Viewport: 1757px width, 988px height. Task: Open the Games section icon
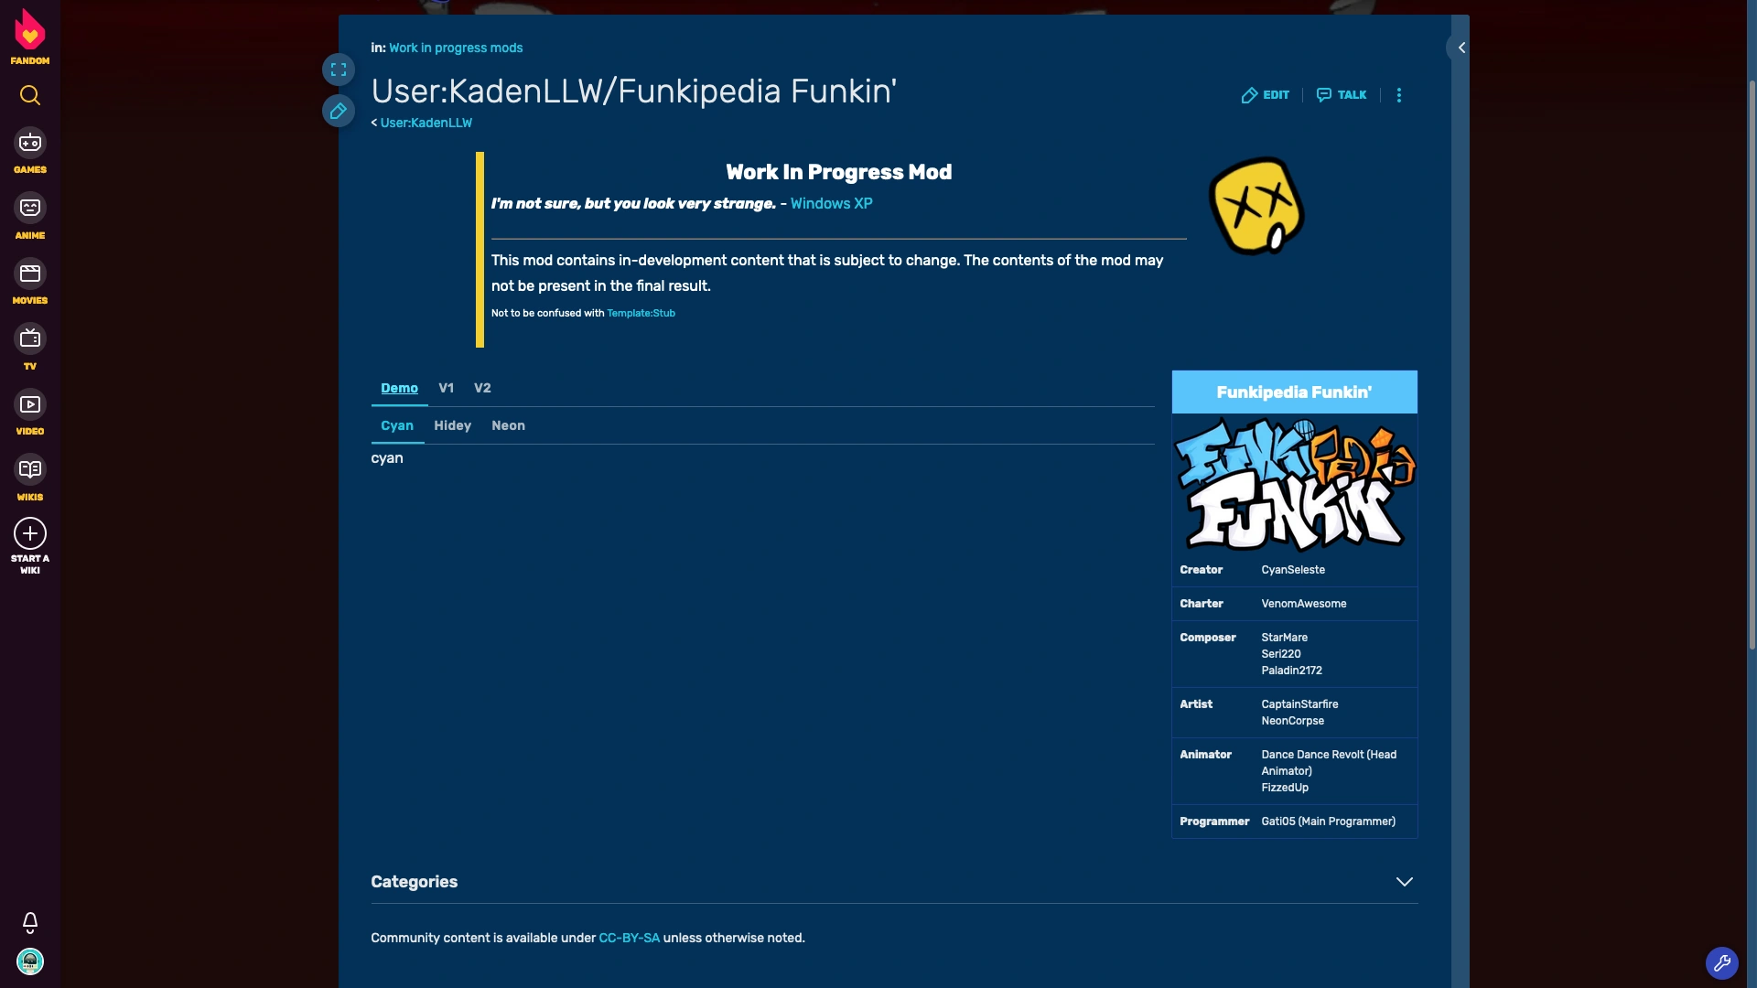pyautogui.click(x=30, y=143)
